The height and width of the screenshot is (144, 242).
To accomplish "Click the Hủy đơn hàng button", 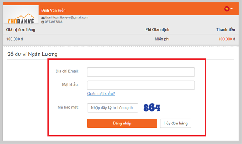I will (x=175, y=123).
